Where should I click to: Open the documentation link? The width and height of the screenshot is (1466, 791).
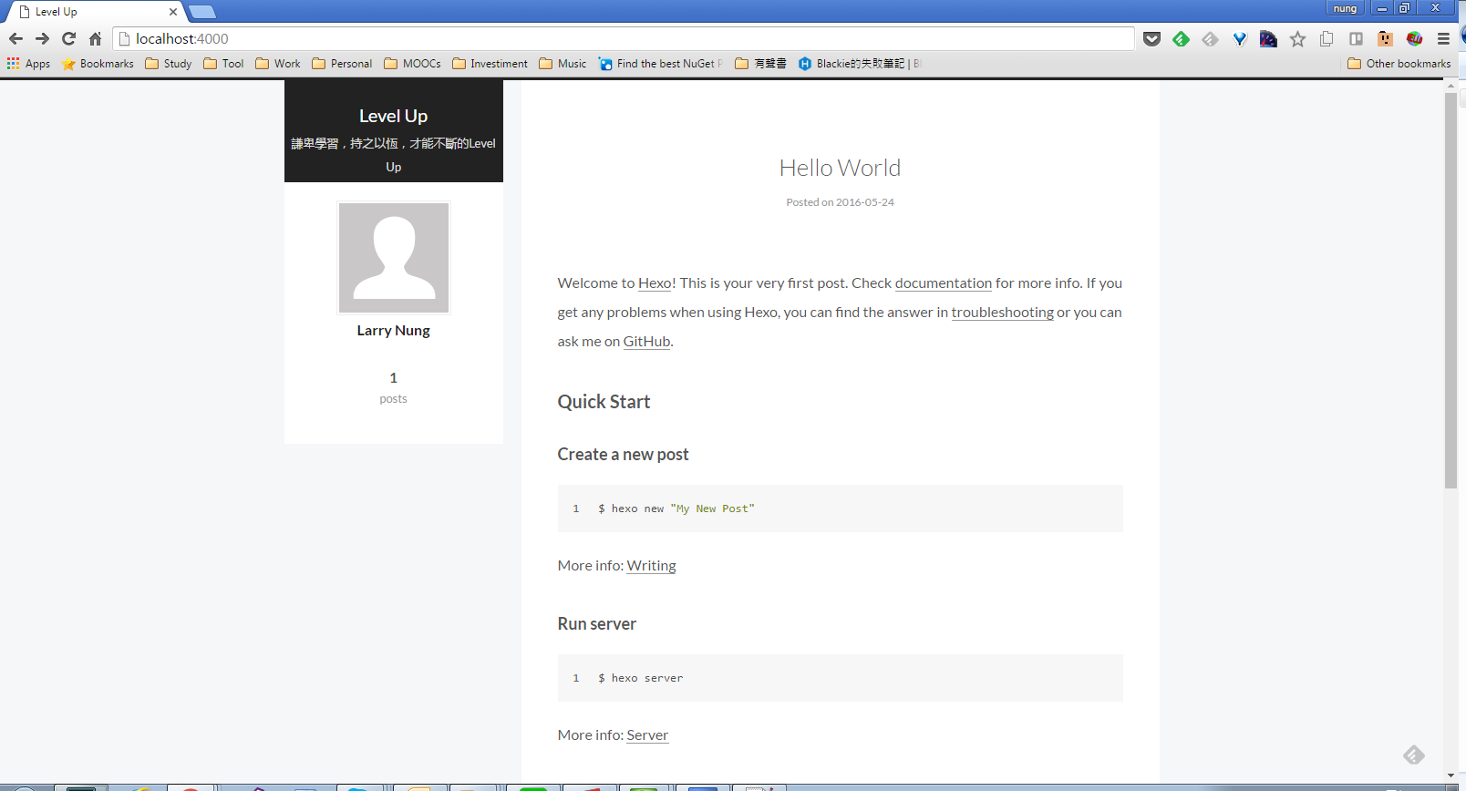(x=943, y=283)
